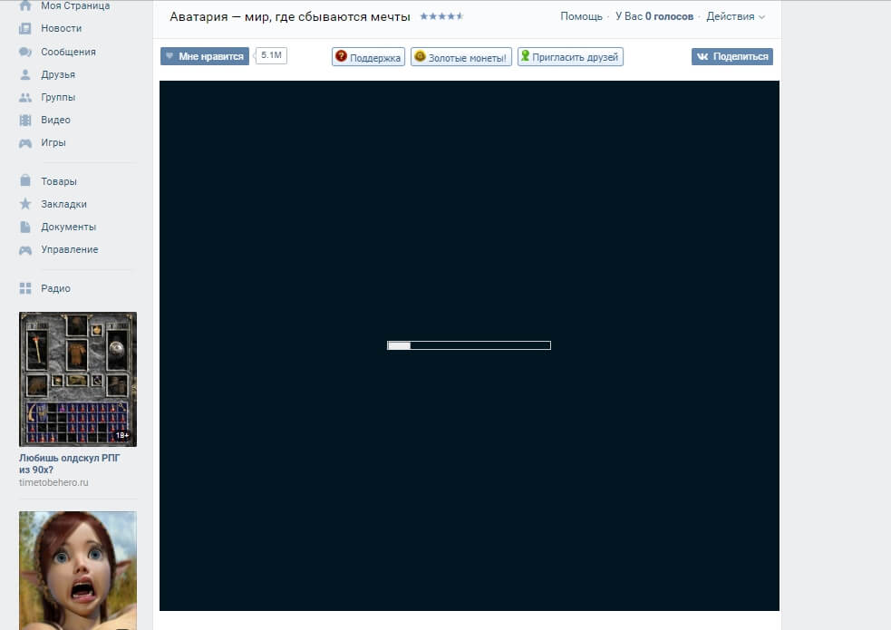Image resolution: width=891 pixels, height=630 pixels.
Task: Click the app title Аватария — мир, где сбываются мечты
Action: (290, 16)
